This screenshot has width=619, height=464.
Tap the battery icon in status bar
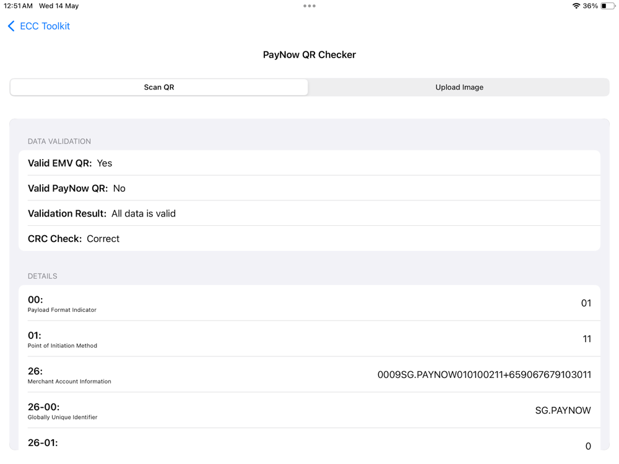click(x=608, y=6)
